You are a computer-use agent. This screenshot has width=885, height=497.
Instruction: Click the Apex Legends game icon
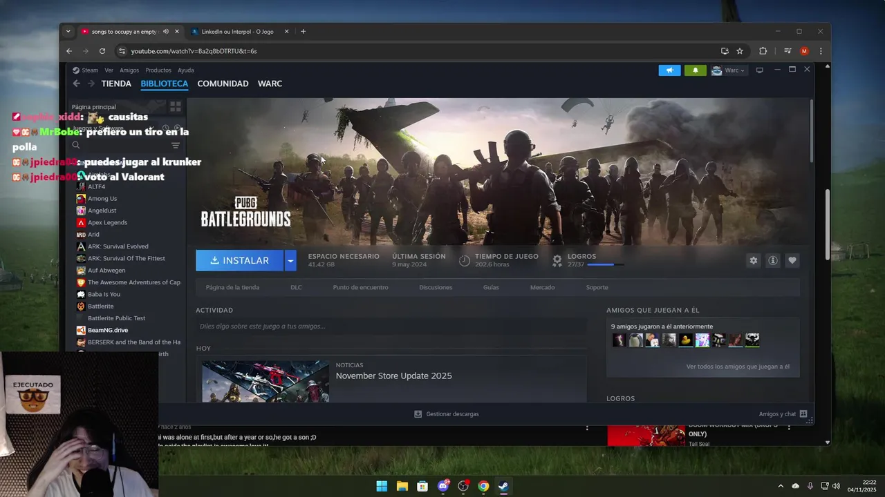[81, 223]
